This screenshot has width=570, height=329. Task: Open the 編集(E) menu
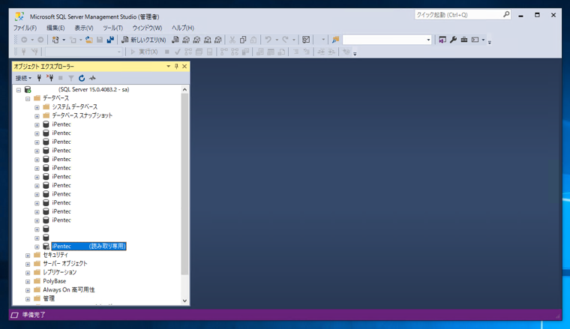click(x=55, y=28)
